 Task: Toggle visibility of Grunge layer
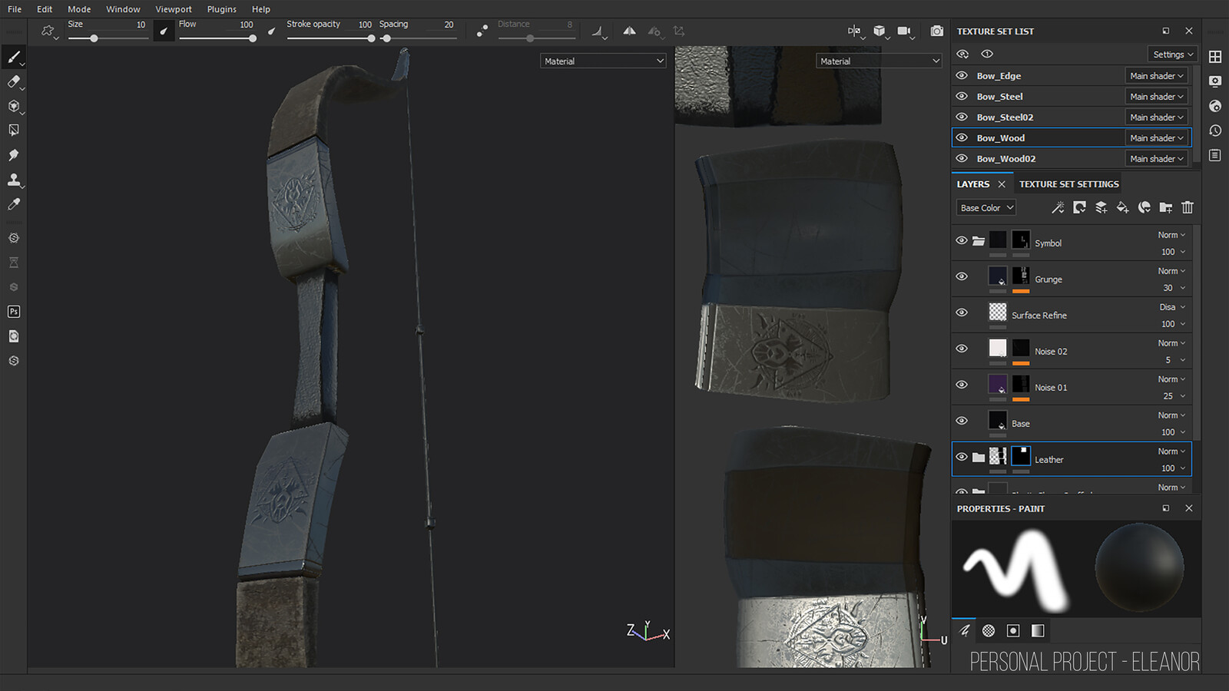point(962,276)
